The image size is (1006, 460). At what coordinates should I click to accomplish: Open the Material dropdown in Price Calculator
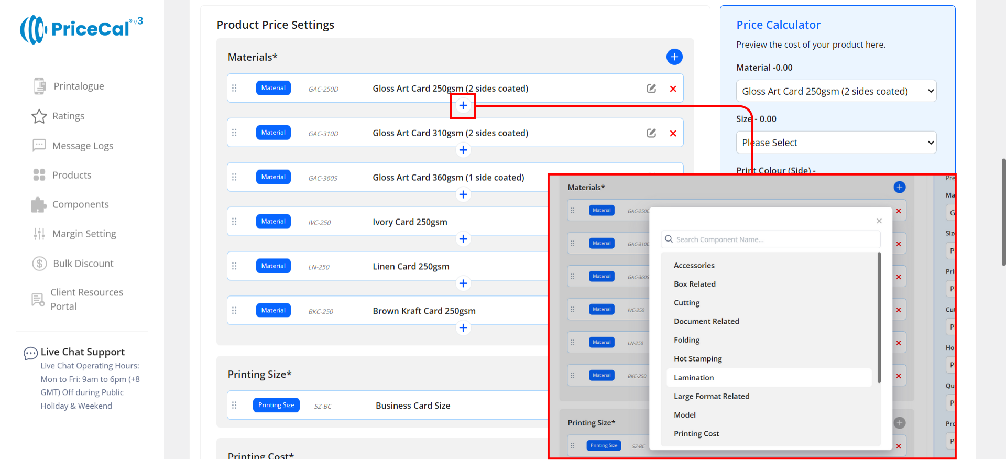pyautogui.click(x=836, y=91)
